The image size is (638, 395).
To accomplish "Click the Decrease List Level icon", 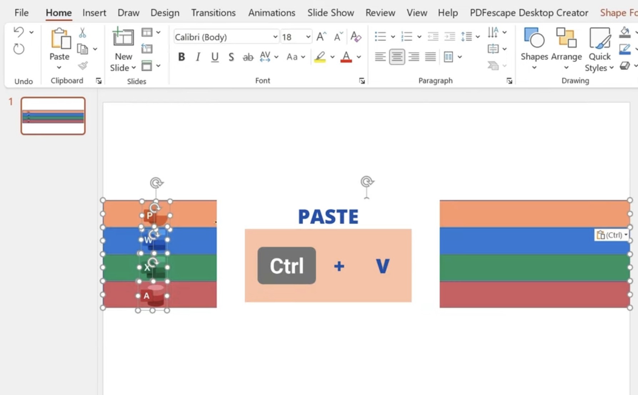I will (433, 36).
